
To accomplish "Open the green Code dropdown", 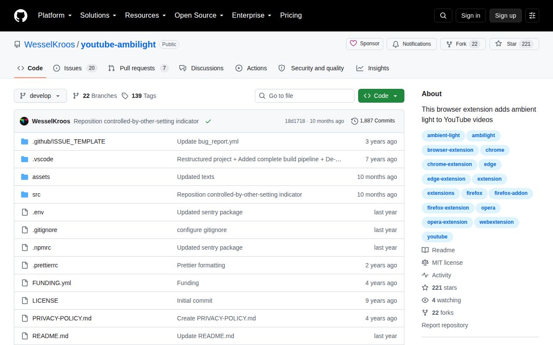I will tap(381, 96).
